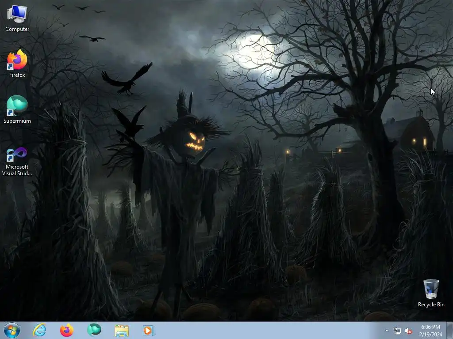Screen dimensions: 453x339
Task: Select the Computer desktop icon
Action: (17, 19)
